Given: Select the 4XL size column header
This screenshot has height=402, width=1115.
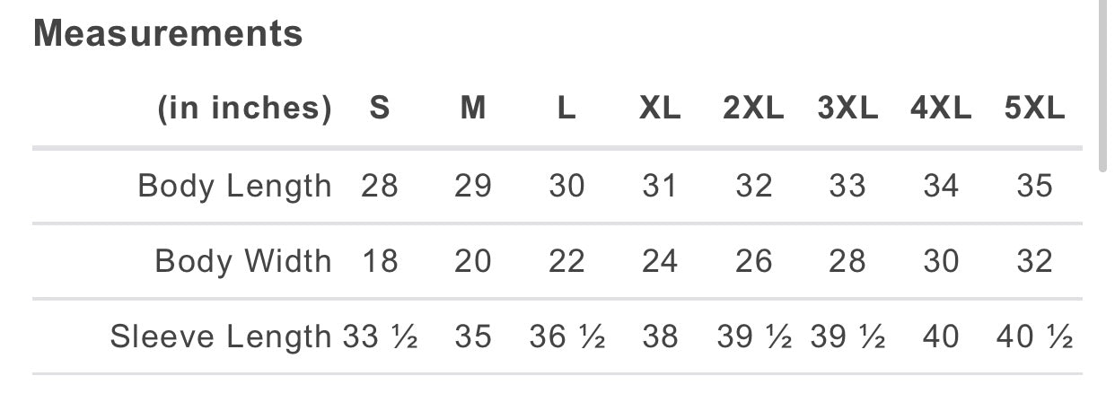Looking at the screenshot, I should [941, 109].
